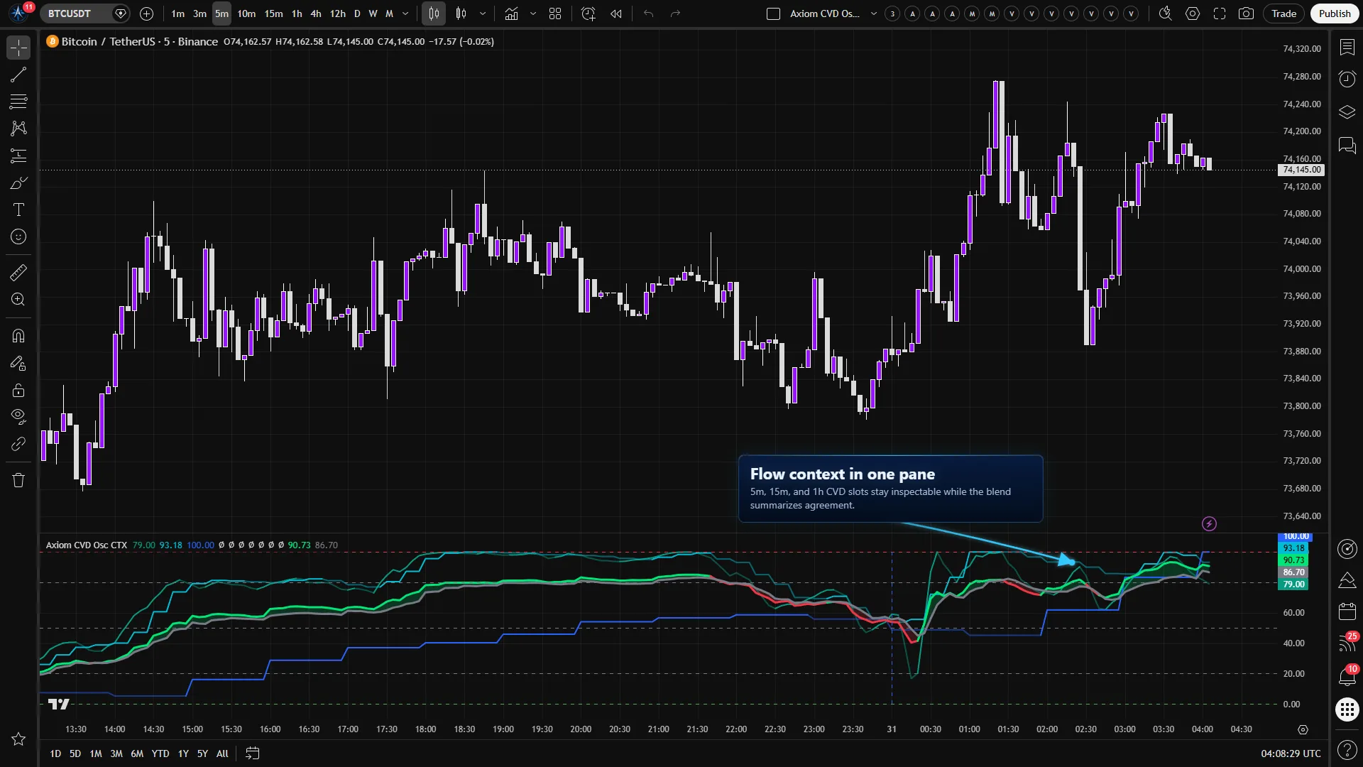Open the pattern drawing tools
Screen dimensions: 1363x767
tap(18, 129)
